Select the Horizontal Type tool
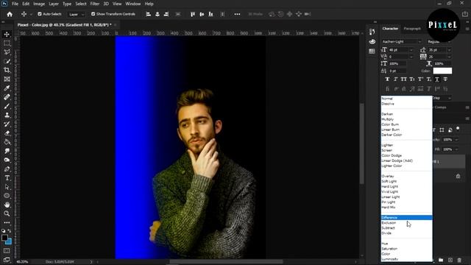Screen dimensions: 471x265 pyautogui.click(x=7, y=178)
